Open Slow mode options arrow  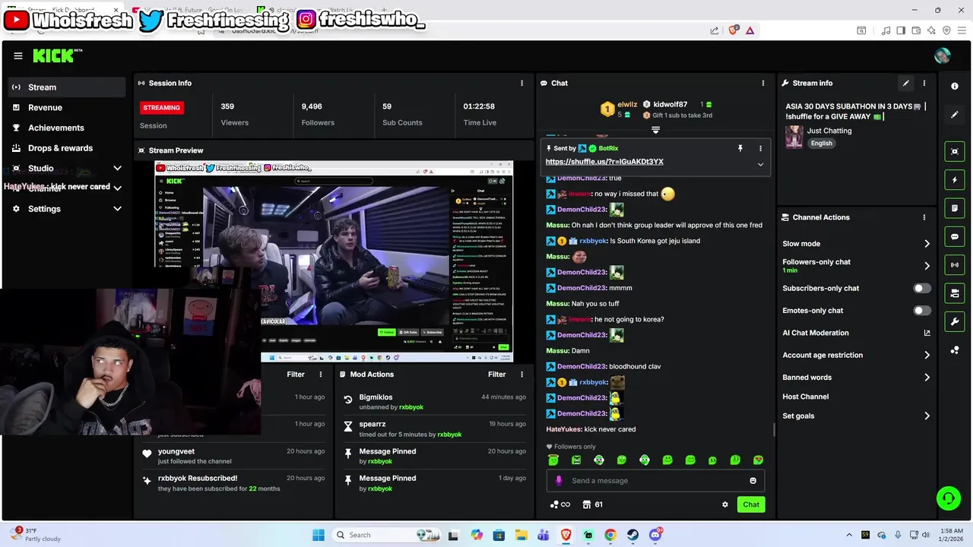pyautogui.click(x=927, y=244)
